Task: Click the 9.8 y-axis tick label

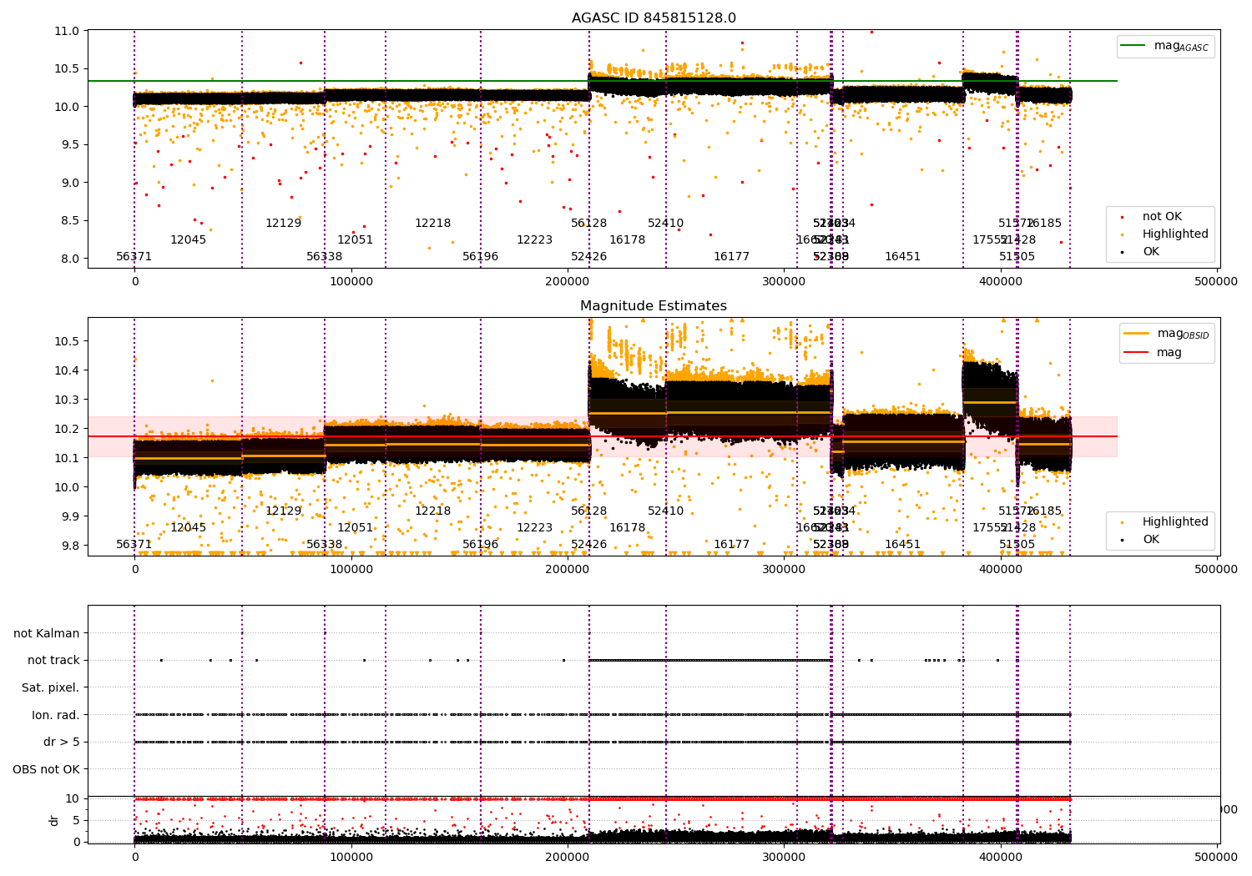Action: (x=71, y=546)
